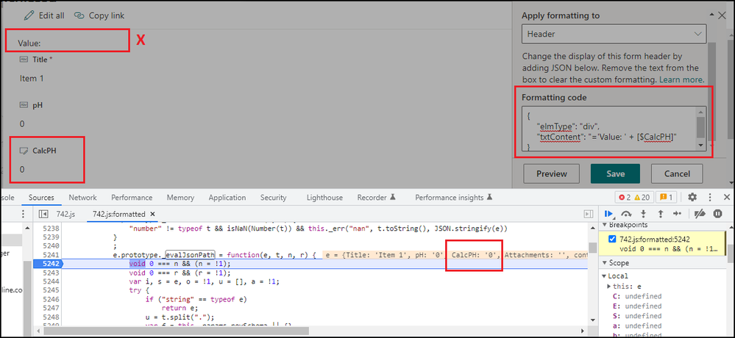This screenshot has height=338, width=735.
Task: Close the DevTools panel
Action: [x=727, y=197]
